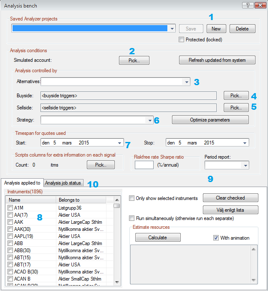Close the Analysis bench window
The height and width of the screenshot is (291, 268).
(x=260, y=5)
